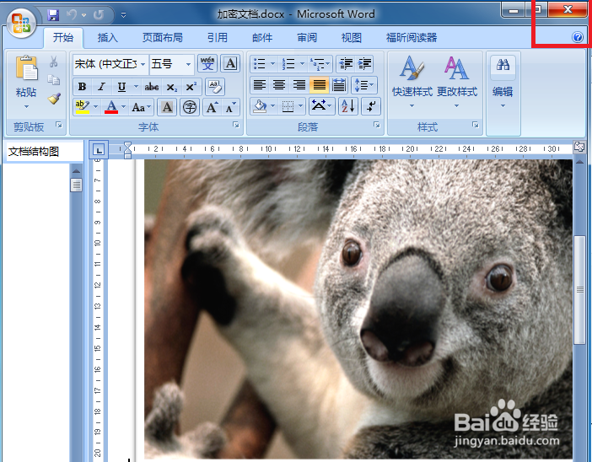
Task: Shrink the font size
Action: click(x=230, y=108)
